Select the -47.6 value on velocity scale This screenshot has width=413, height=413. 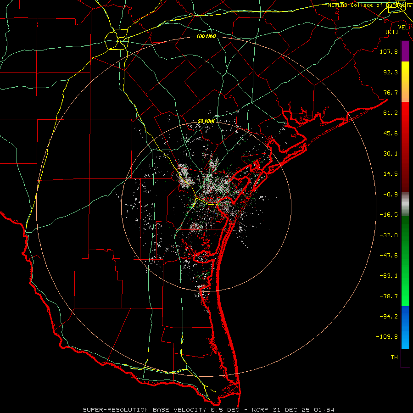(389, 256)
